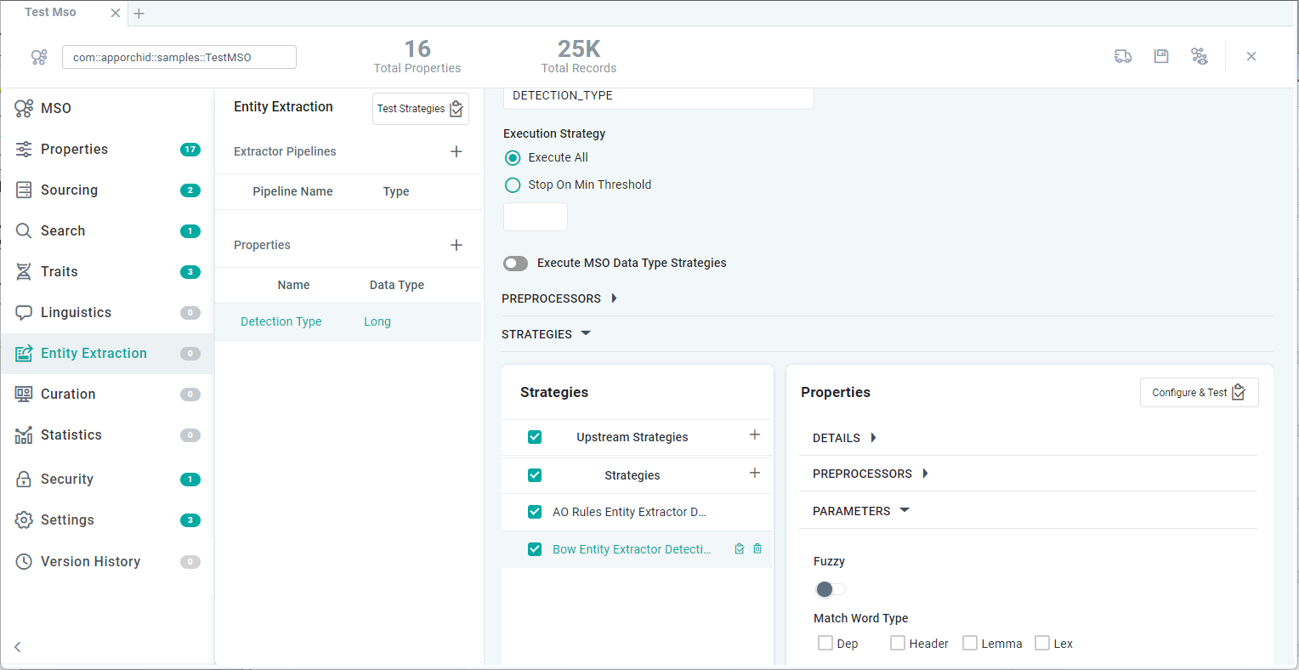Delete the Bow Entity Extractor strategy
1299x670 pixels.
point(757,549)
